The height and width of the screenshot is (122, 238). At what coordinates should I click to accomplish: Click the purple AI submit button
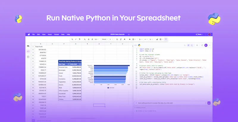tap(209, 103)
